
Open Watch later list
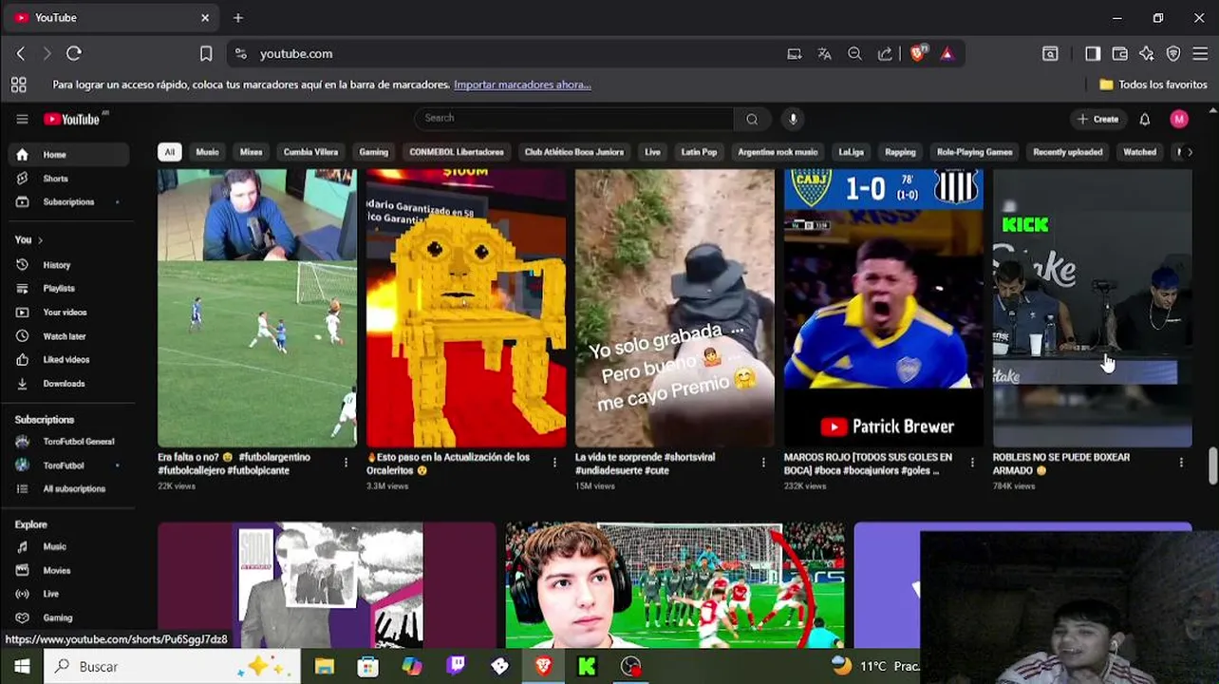tap(67, 336)
